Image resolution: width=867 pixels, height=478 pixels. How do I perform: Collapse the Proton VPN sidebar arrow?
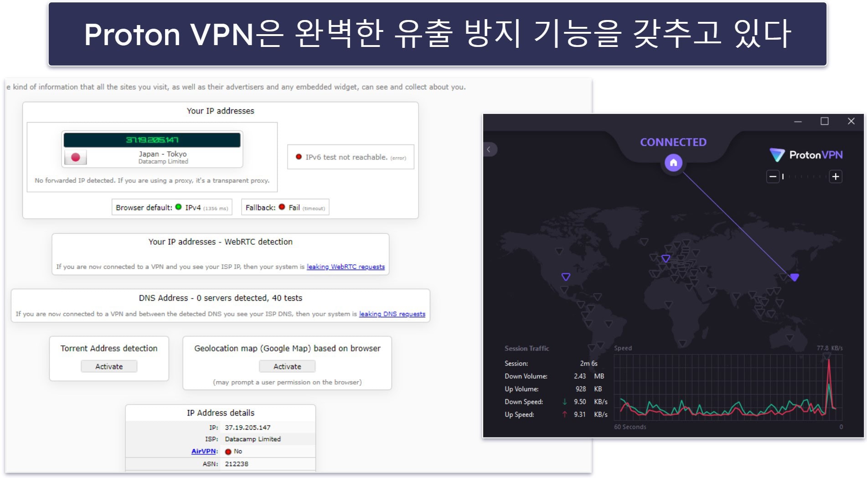489,149
